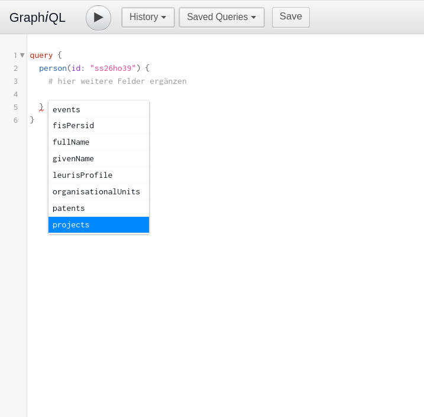The width and height of the screenshot is (424, 417).
Task: Open the History dropdown
Action: pyautogui.click(x=148, y=17)
